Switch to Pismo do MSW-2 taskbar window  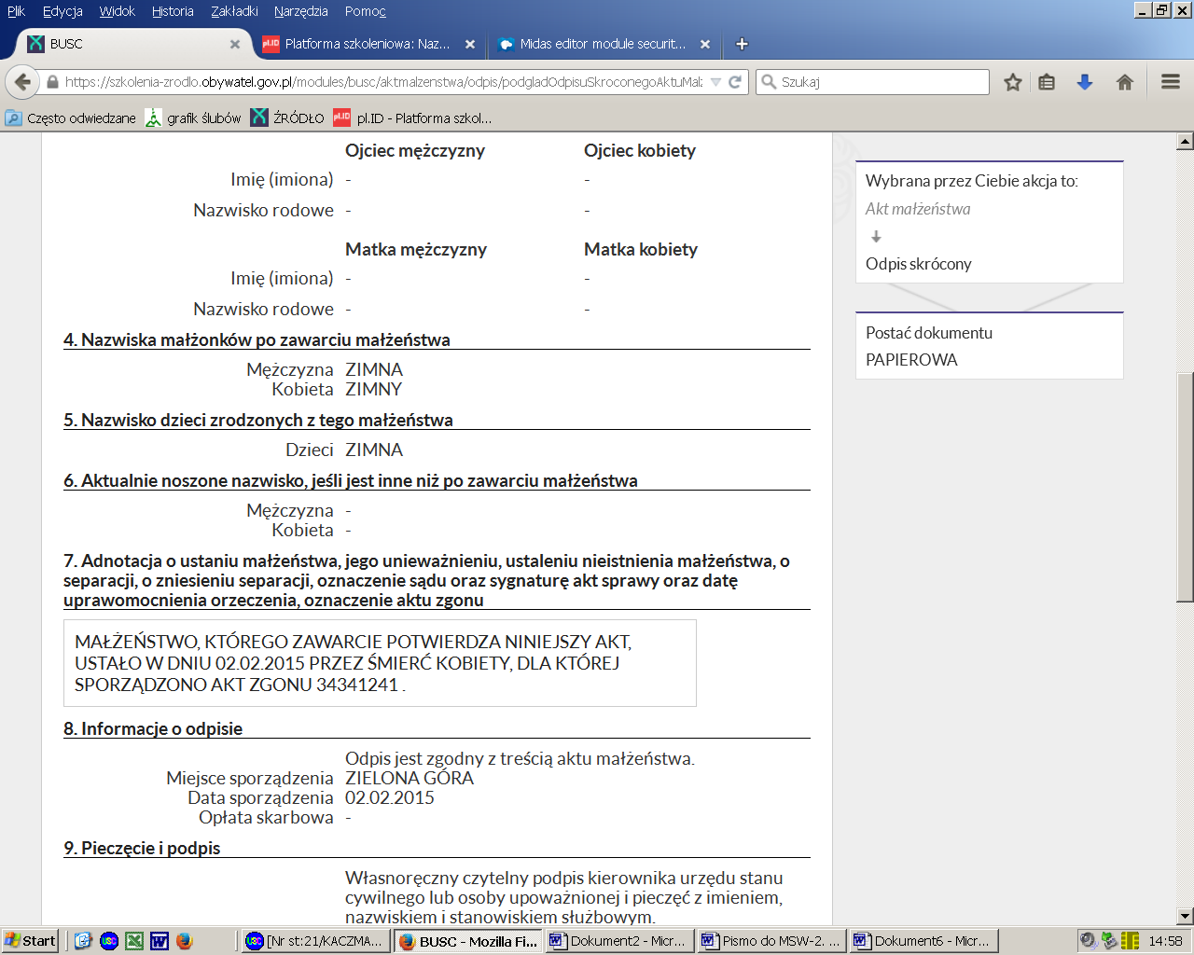coord(771,941)
